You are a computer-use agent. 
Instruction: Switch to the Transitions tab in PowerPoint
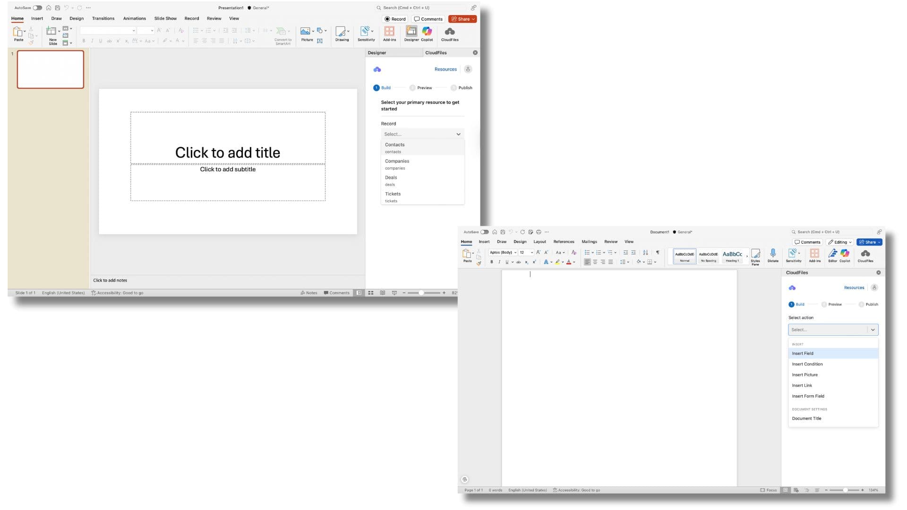103,18
